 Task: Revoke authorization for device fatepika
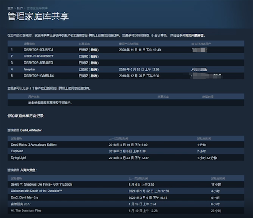(x=94, y=69)
